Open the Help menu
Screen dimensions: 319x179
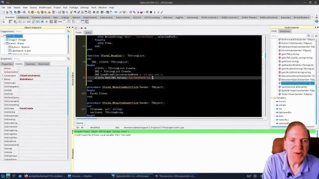coord(111,7)
